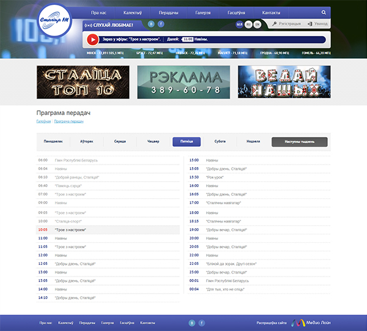This screenshot has height=331, width=367.
Task: Open Пра нас in top menu
Action: point(98,13)
